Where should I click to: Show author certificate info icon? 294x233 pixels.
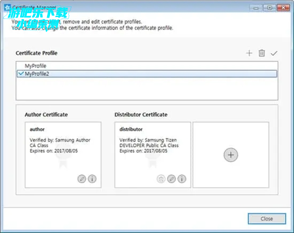pyautogui.click(x=92, y=179)
